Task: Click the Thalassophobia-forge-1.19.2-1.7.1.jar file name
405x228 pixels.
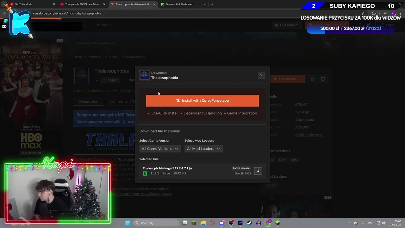Action: point(167,168)
